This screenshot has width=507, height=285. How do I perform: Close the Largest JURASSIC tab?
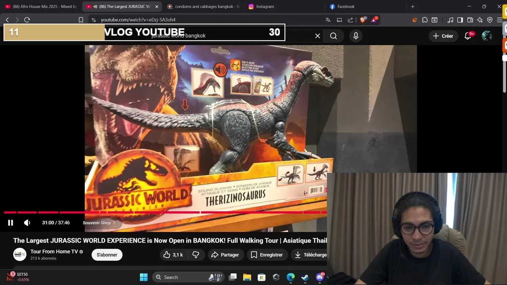156,6
